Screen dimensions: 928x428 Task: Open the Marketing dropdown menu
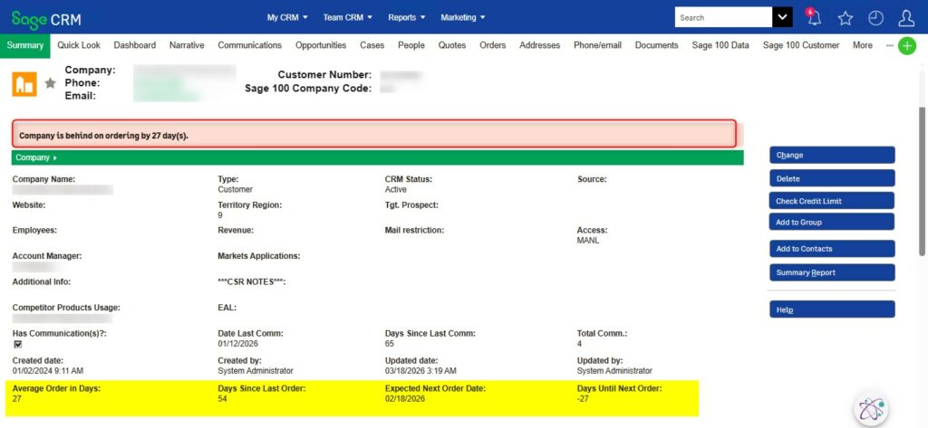pos(462,17)
